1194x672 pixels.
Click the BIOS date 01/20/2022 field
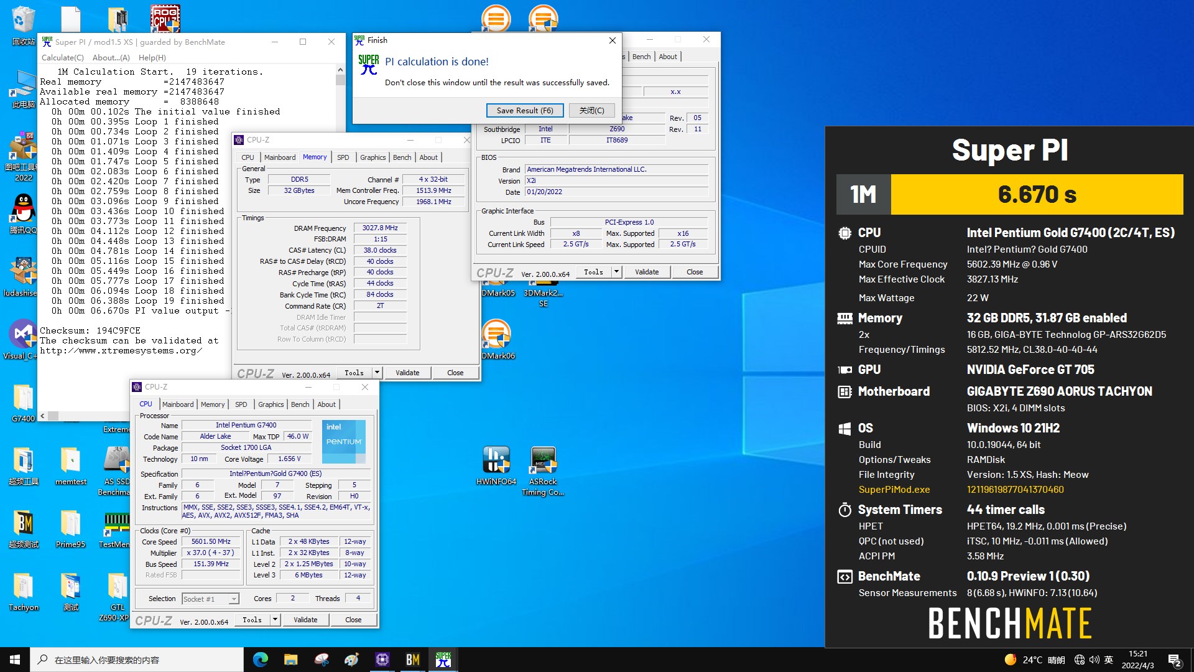coord(616,192)
